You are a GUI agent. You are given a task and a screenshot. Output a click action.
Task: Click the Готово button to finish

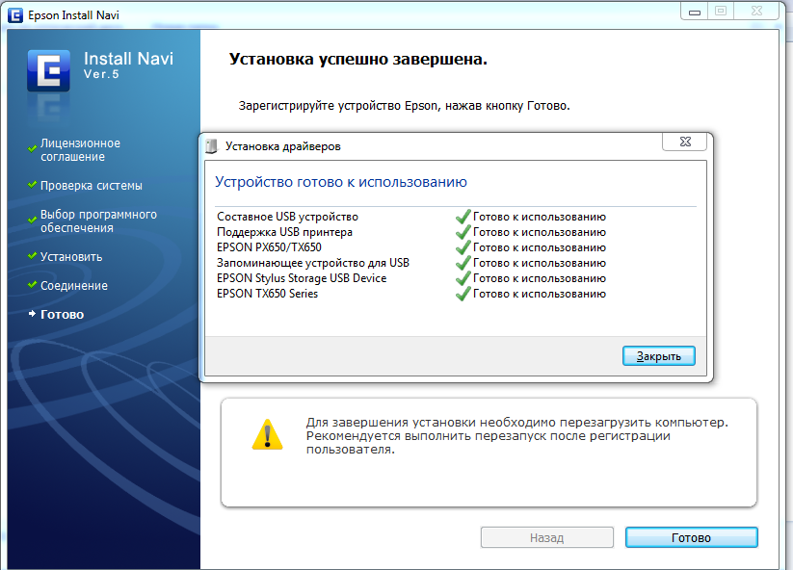tap(692, 537)
